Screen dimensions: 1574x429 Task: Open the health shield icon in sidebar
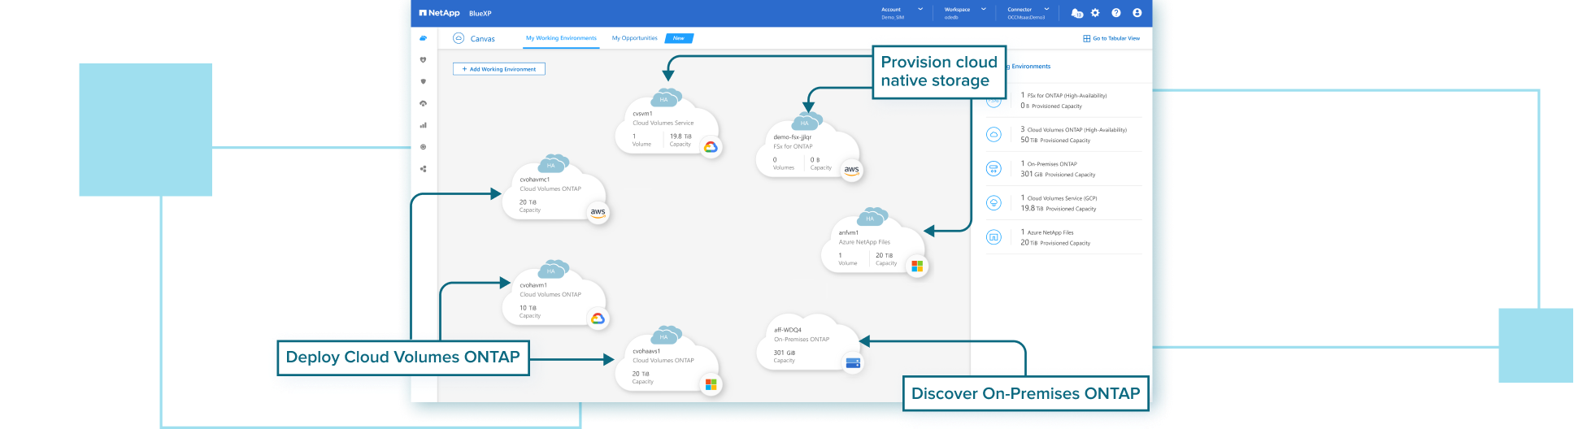pyautogui.click(x=423, y=60)
